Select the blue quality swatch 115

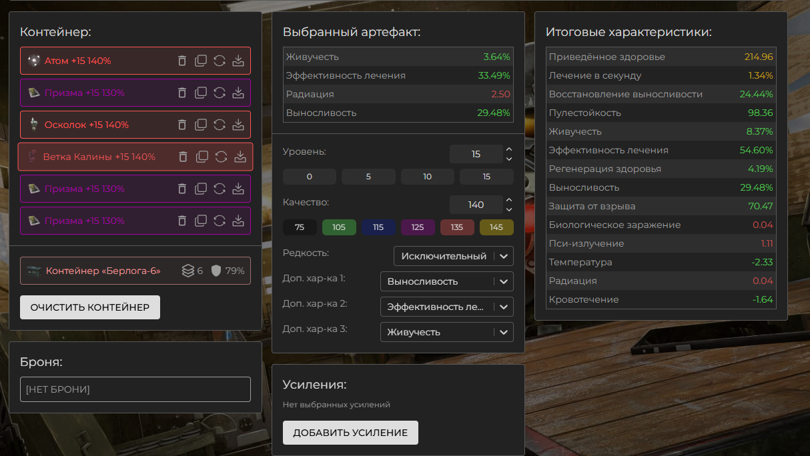(378, 227)
